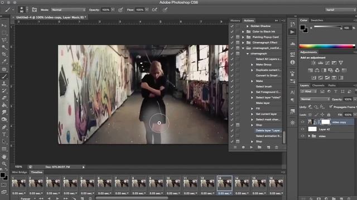The image size is (357, 200).
Task: Add a Curves adjustment
Action: pos(327,63)
